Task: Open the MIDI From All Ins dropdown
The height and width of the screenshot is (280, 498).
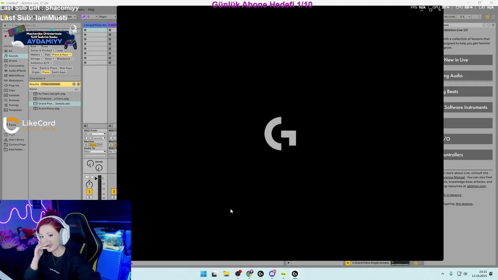Action: (x=95, y=134)
